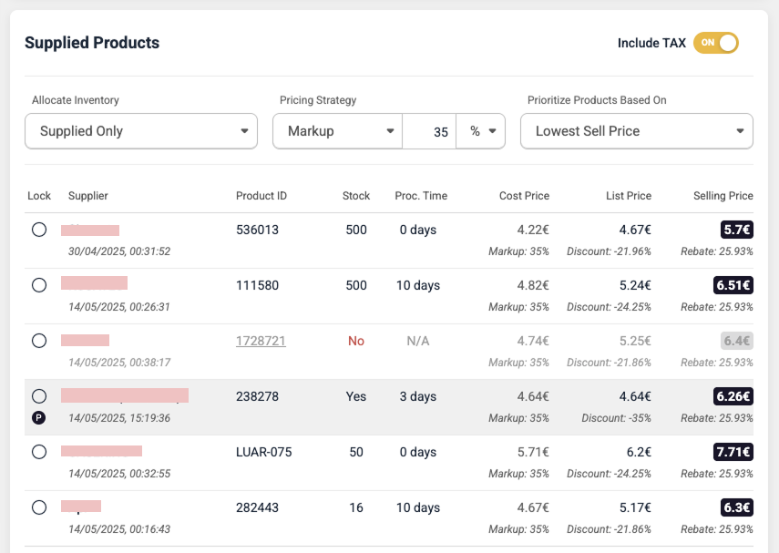Select the lock radio for product 536013
The height and width of the screenshot is (553, 779).
[x=39, y=230]
